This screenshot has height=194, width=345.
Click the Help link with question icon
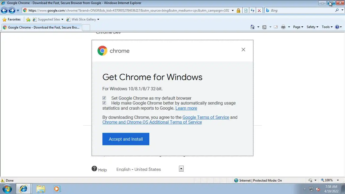point(99,169)
